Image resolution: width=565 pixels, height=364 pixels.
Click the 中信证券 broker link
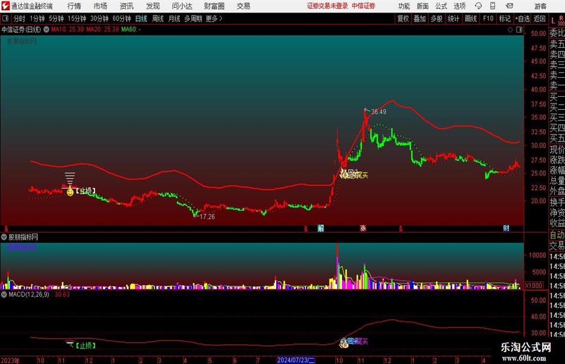click(x=364, y=6)
